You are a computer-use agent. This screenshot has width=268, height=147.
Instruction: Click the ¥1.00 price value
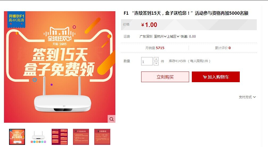click(x=149, y=25)
